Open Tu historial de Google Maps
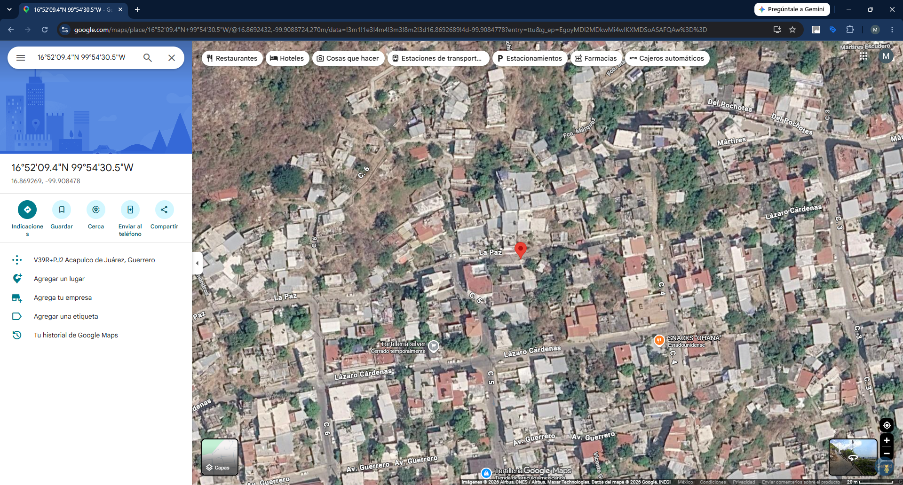 [x=96, y=335]
